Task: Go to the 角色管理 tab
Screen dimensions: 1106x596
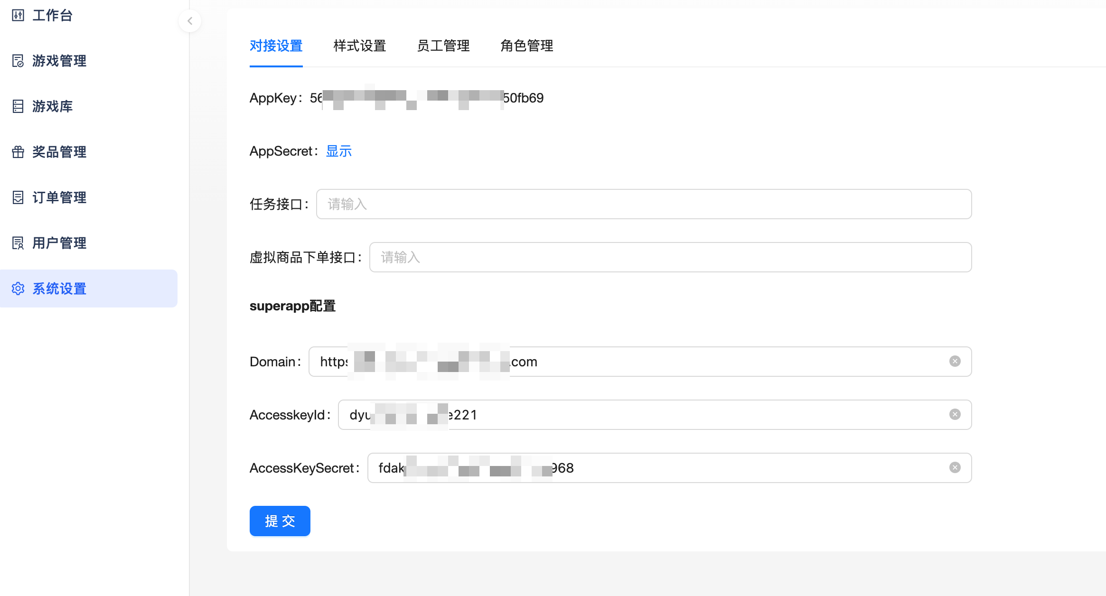Action: click(x=526, y=46)
